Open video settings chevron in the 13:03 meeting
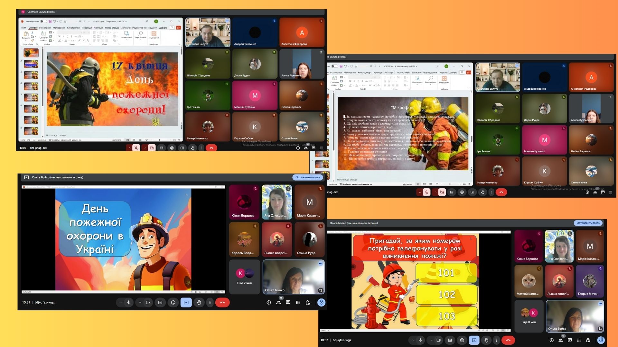618x347 pixels. [x=145, y=148]
